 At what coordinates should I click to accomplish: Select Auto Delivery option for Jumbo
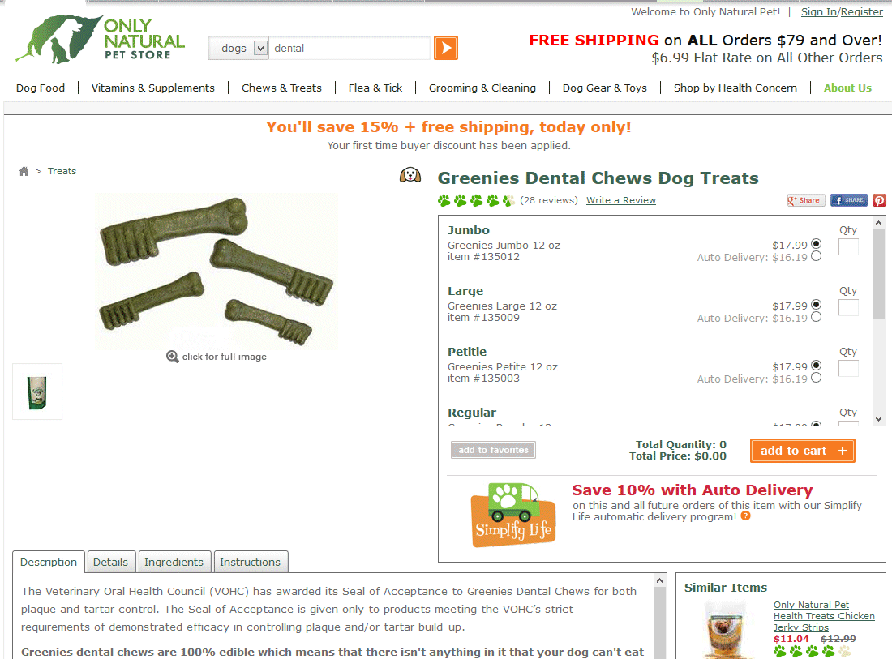(x=817, y=256)
